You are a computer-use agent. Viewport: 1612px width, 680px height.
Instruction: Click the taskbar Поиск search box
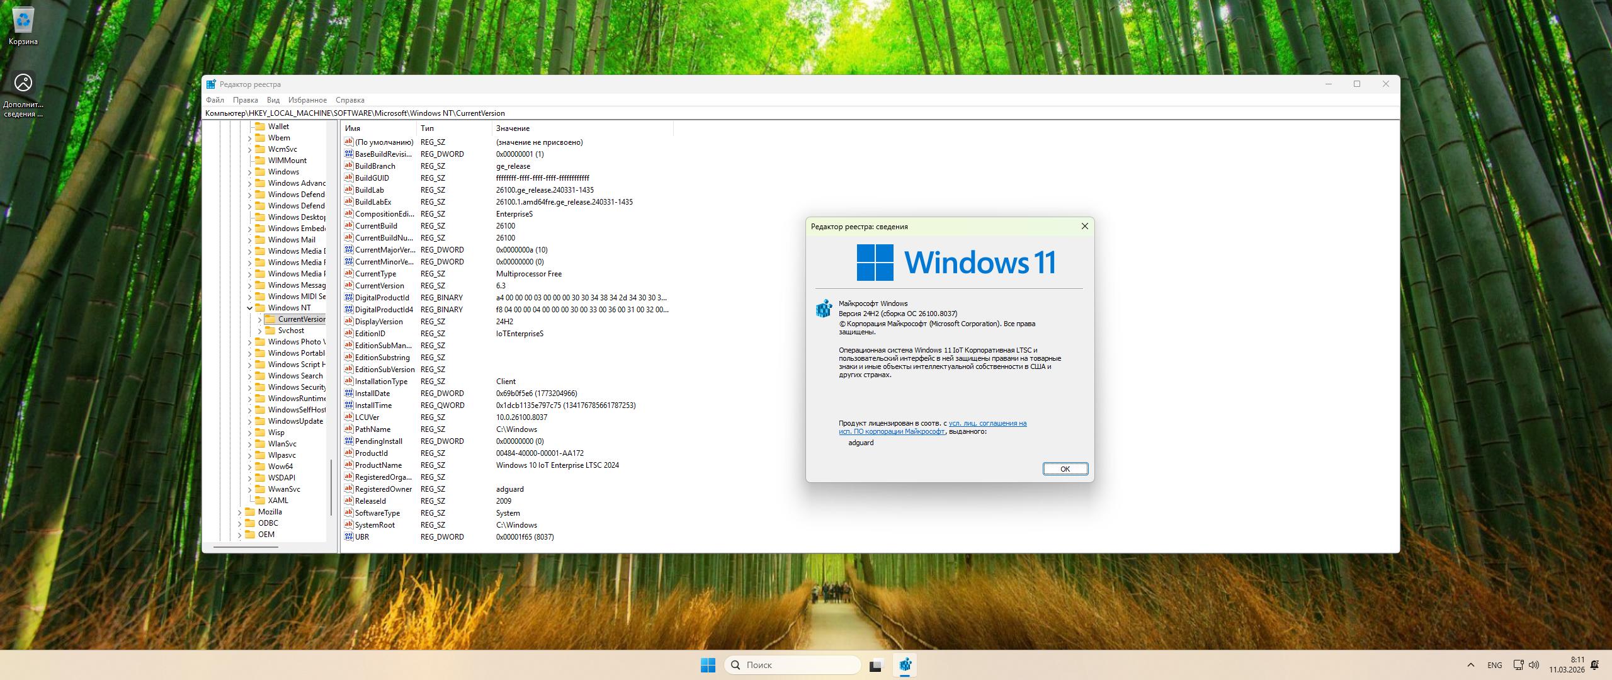pos(794,665)
